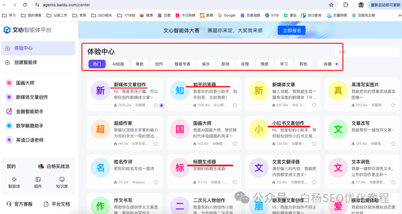This screenshot has width=402, height=214.
Task: Click the 超 avatar of 超级作家
Action: click(x=100, y=129)
